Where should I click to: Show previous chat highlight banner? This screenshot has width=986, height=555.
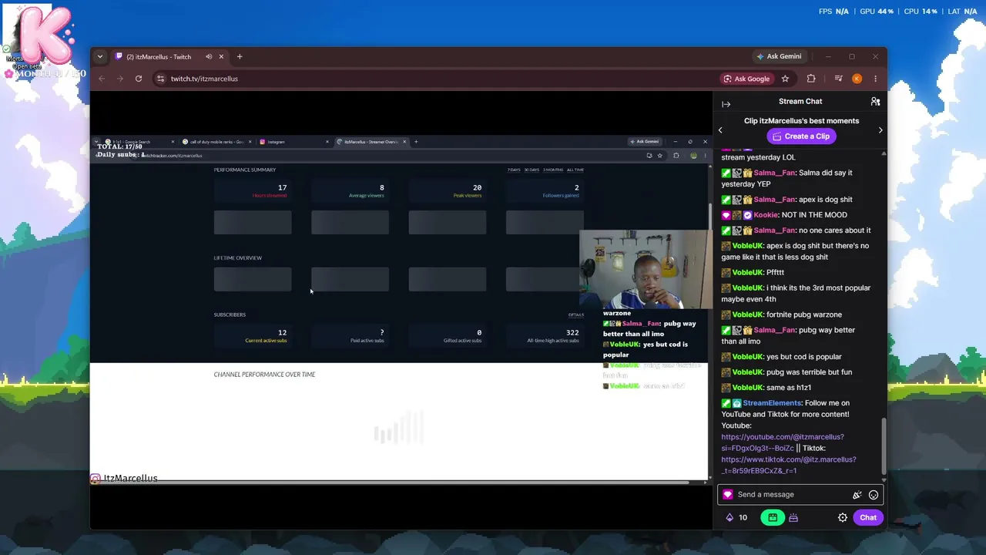pos(720,130)
